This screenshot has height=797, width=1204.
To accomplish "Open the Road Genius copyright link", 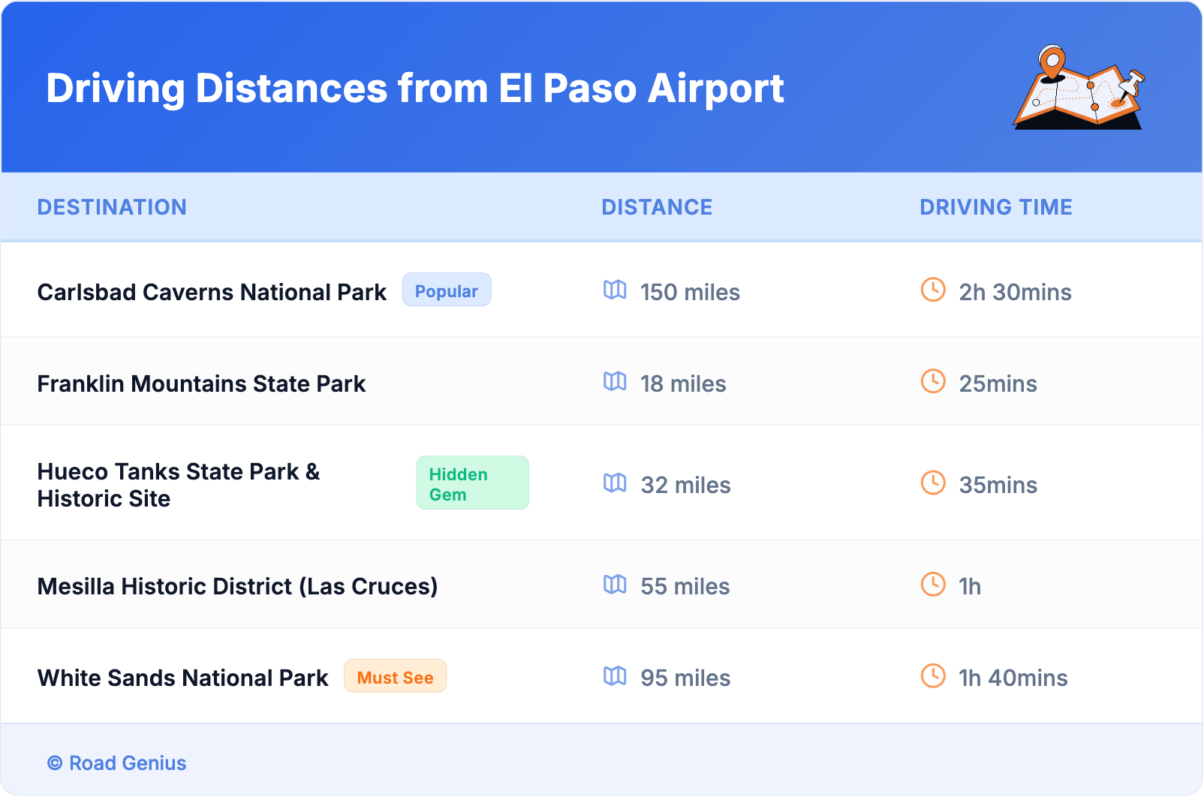I will tap(117, 763).
